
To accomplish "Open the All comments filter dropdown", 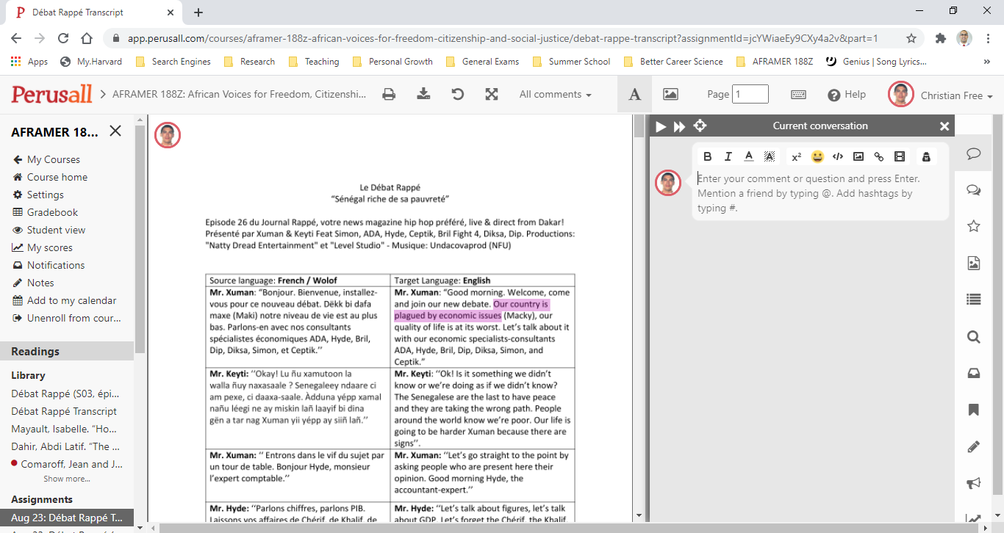I will [x=555, y=94].
